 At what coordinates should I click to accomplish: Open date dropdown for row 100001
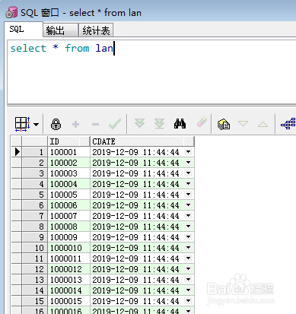[188, 152]
